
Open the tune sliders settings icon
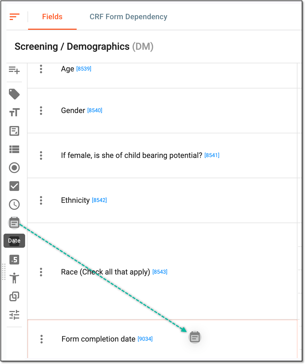point(14,315)
